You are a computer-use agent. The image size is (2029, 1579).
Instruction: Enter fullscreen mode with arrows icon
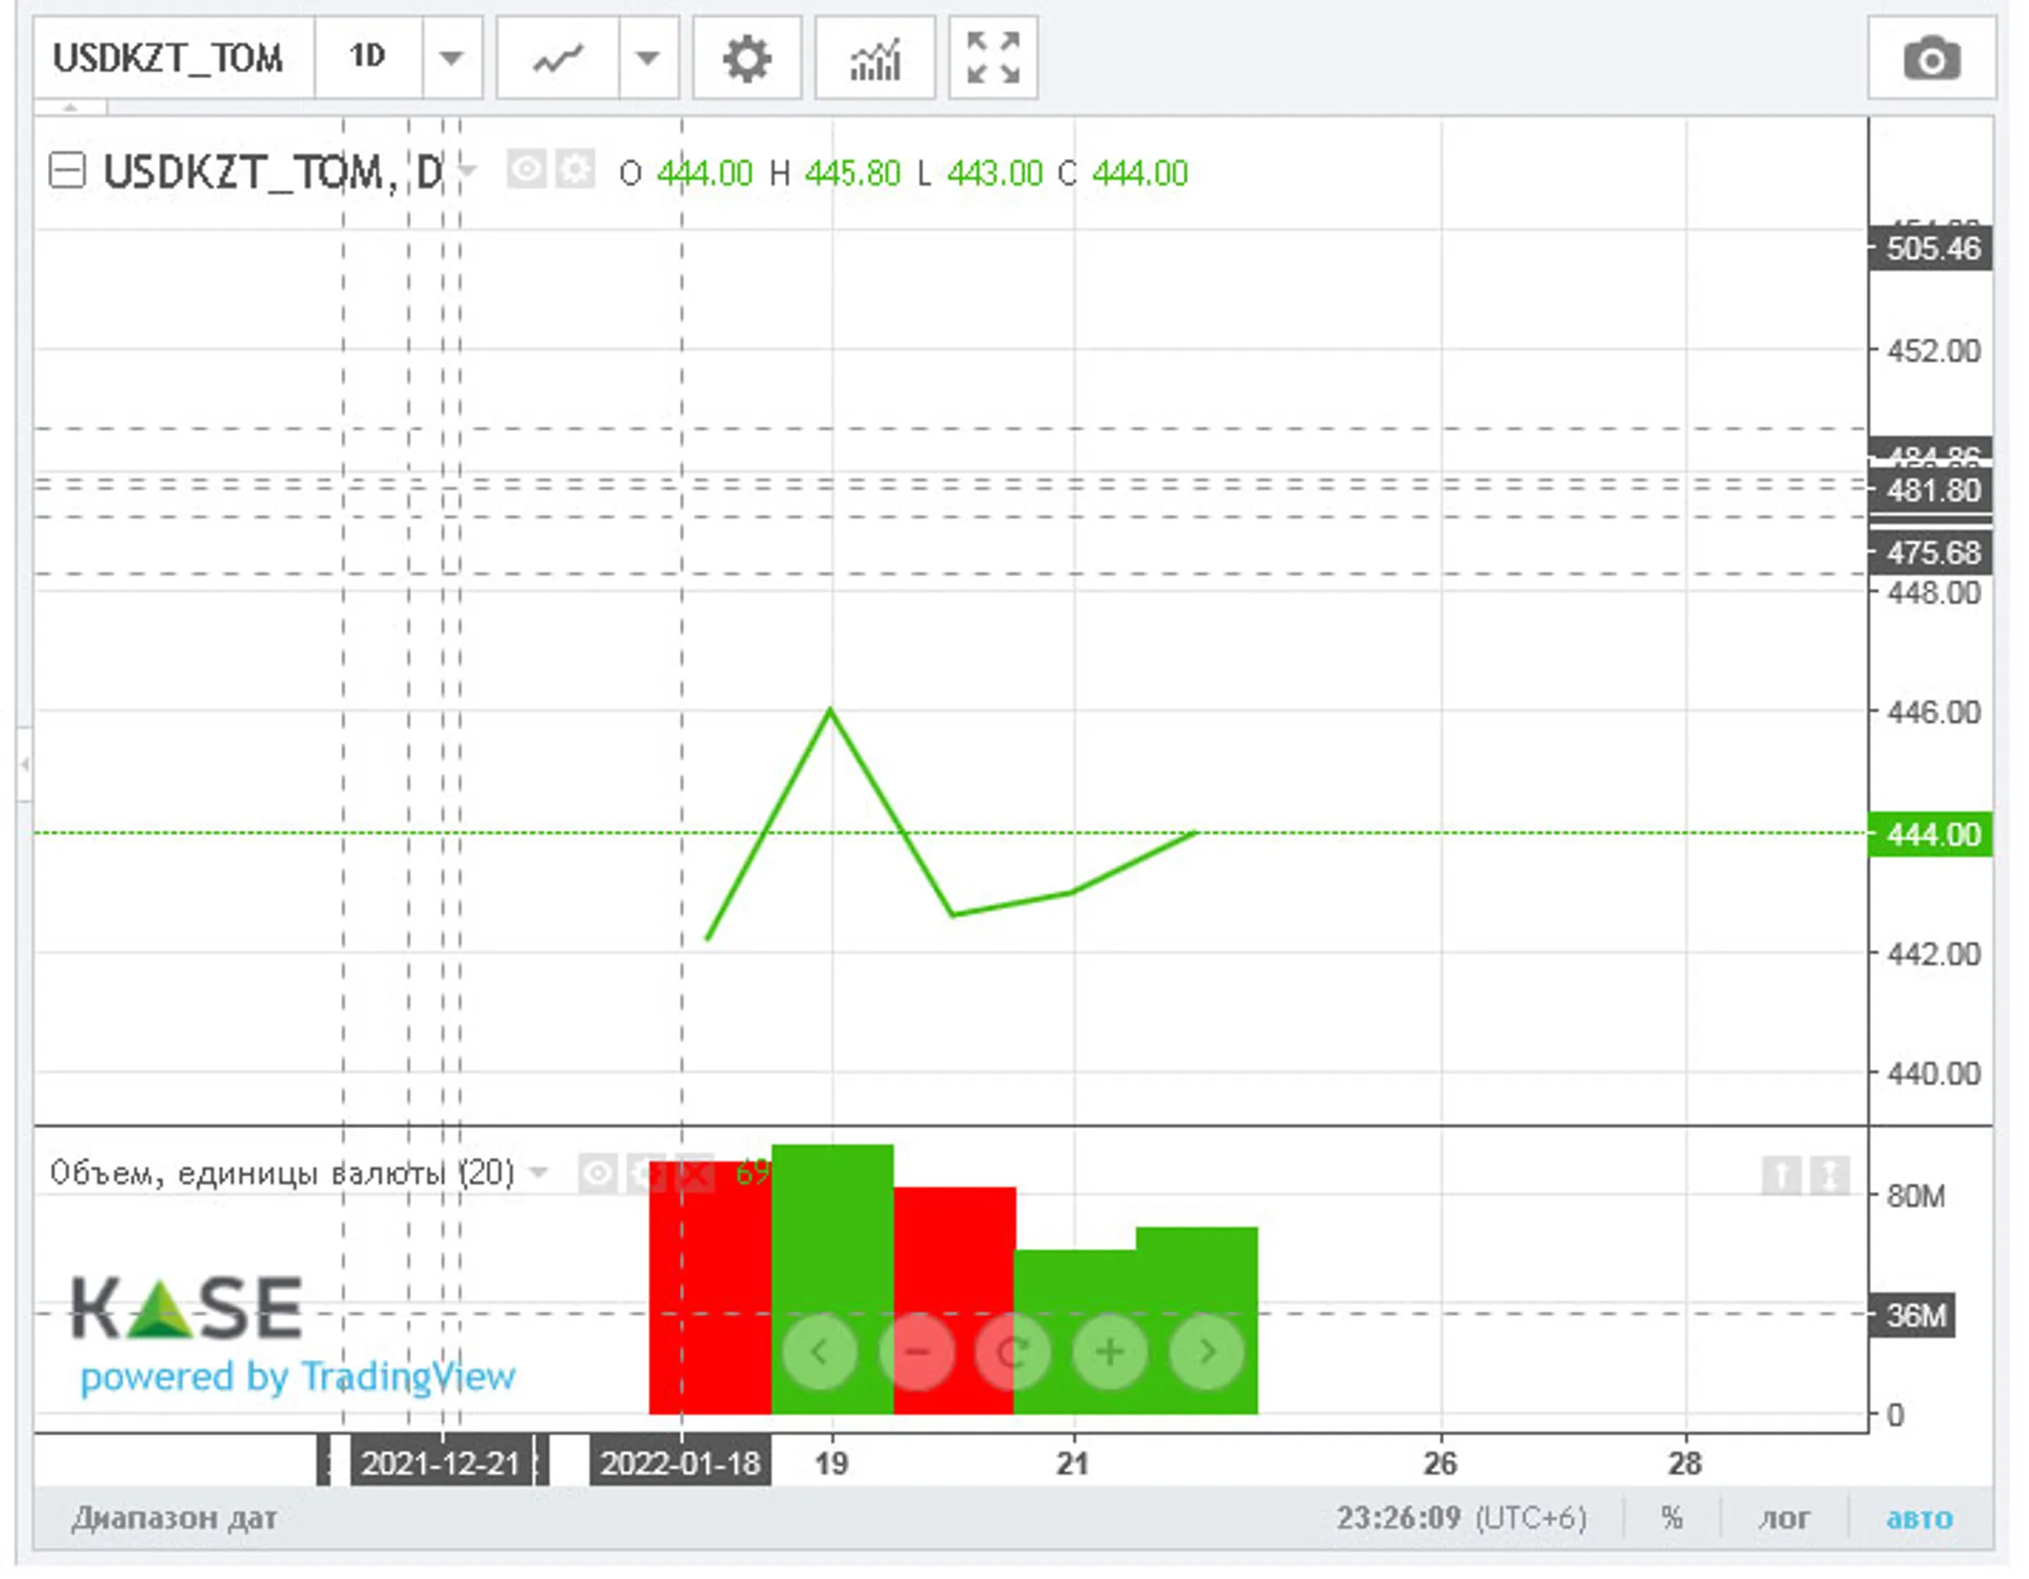point(992,59)
